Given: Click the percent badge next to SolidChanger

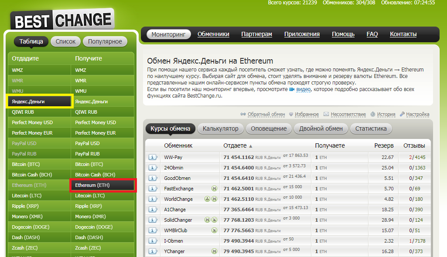Looking at the screenshot, I should [215, 220].
